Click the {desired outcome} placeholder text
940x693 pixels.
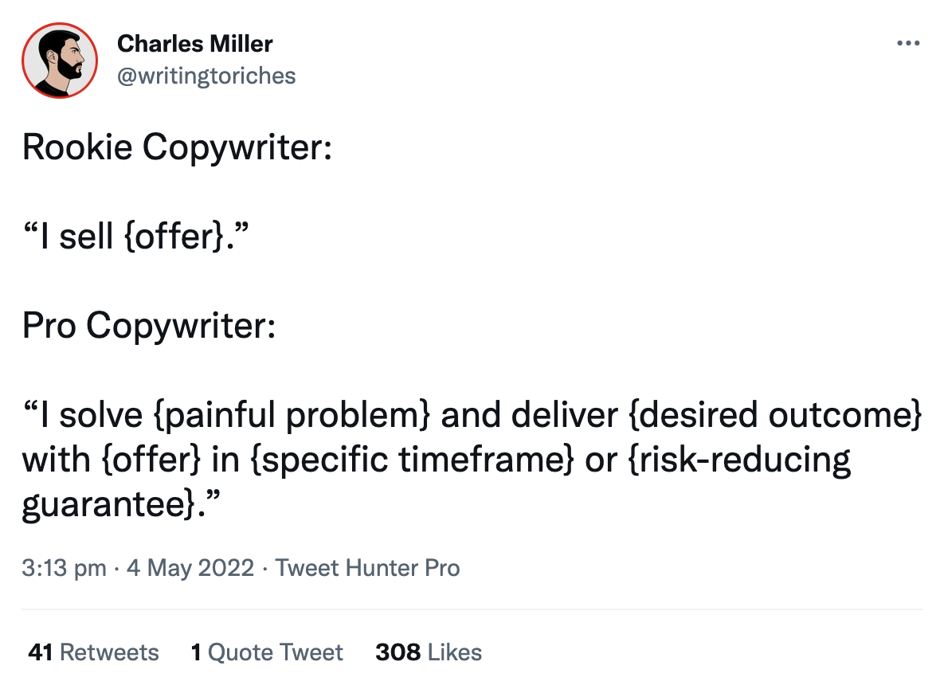tap(776, 415)
